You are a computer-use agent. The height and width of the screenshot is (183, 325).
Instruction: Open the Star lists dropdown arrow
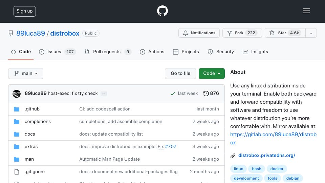(311, 33)
